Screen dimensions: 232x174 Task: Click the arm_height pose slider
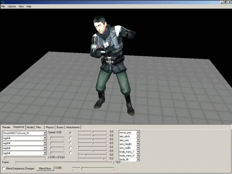tap(92, 143)
